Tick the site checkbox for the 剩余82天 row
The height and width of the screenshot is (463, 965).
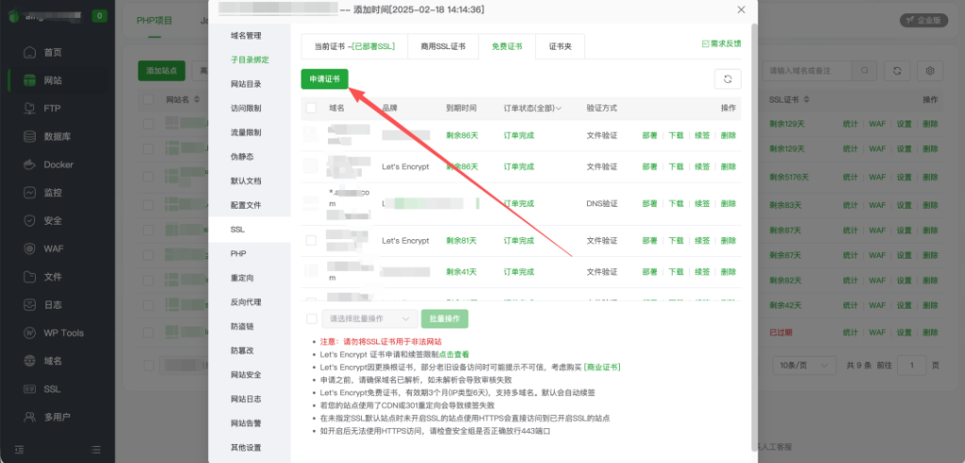(148, 279)
